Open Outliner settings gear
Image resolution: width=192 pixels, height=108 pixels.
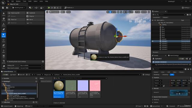pos(190,15)
